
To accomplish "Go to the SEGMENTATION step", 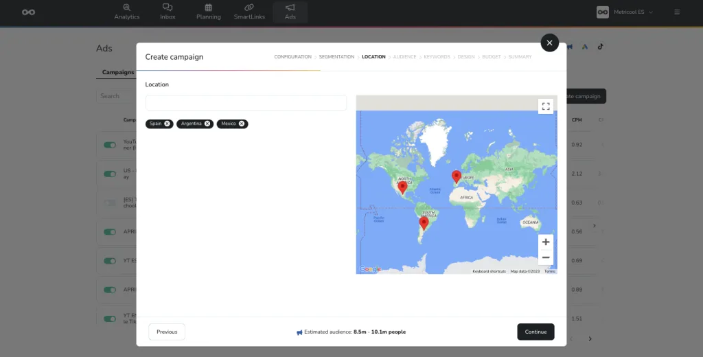I will pyautogui.click(x=336, y=57).
